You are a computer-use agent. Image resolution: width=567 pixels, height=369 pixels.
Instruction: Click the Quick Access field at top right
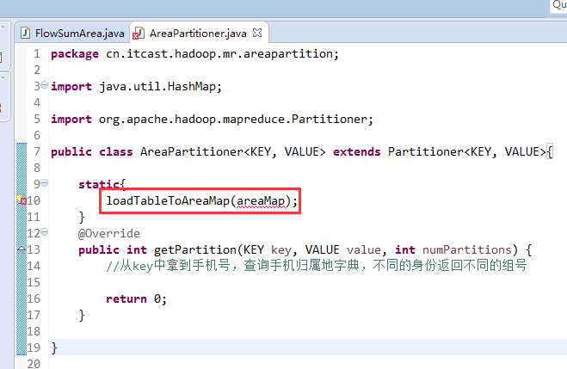pyautogui.click(x=558, y=6)
